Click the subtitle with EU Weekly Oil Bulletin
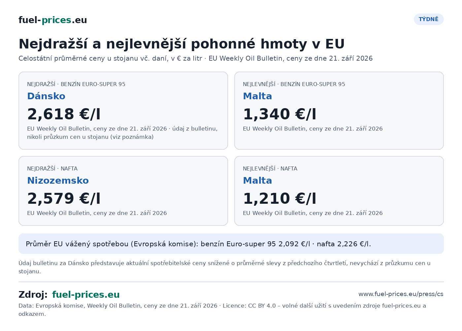This screenshot has width=462, height=331. click(x=195, y=58)
